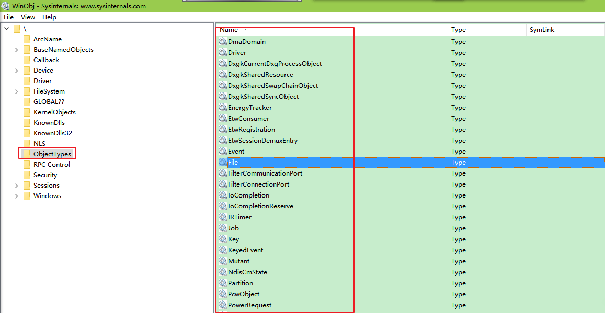Open the Help menu

pos(49,17)
